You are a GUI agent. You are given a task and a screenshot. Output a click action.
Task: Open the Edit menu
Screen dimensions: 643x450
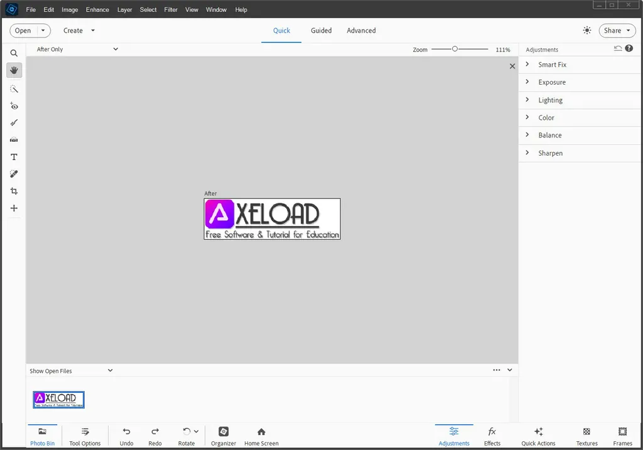pyautogui.click(x=49, y=9)
